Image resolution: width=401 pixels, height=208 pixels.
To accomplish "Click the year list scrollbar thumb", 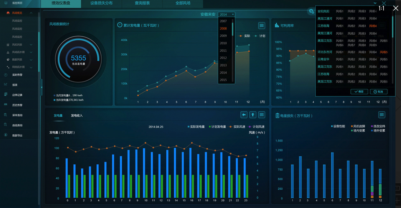I will click(233, 29).
